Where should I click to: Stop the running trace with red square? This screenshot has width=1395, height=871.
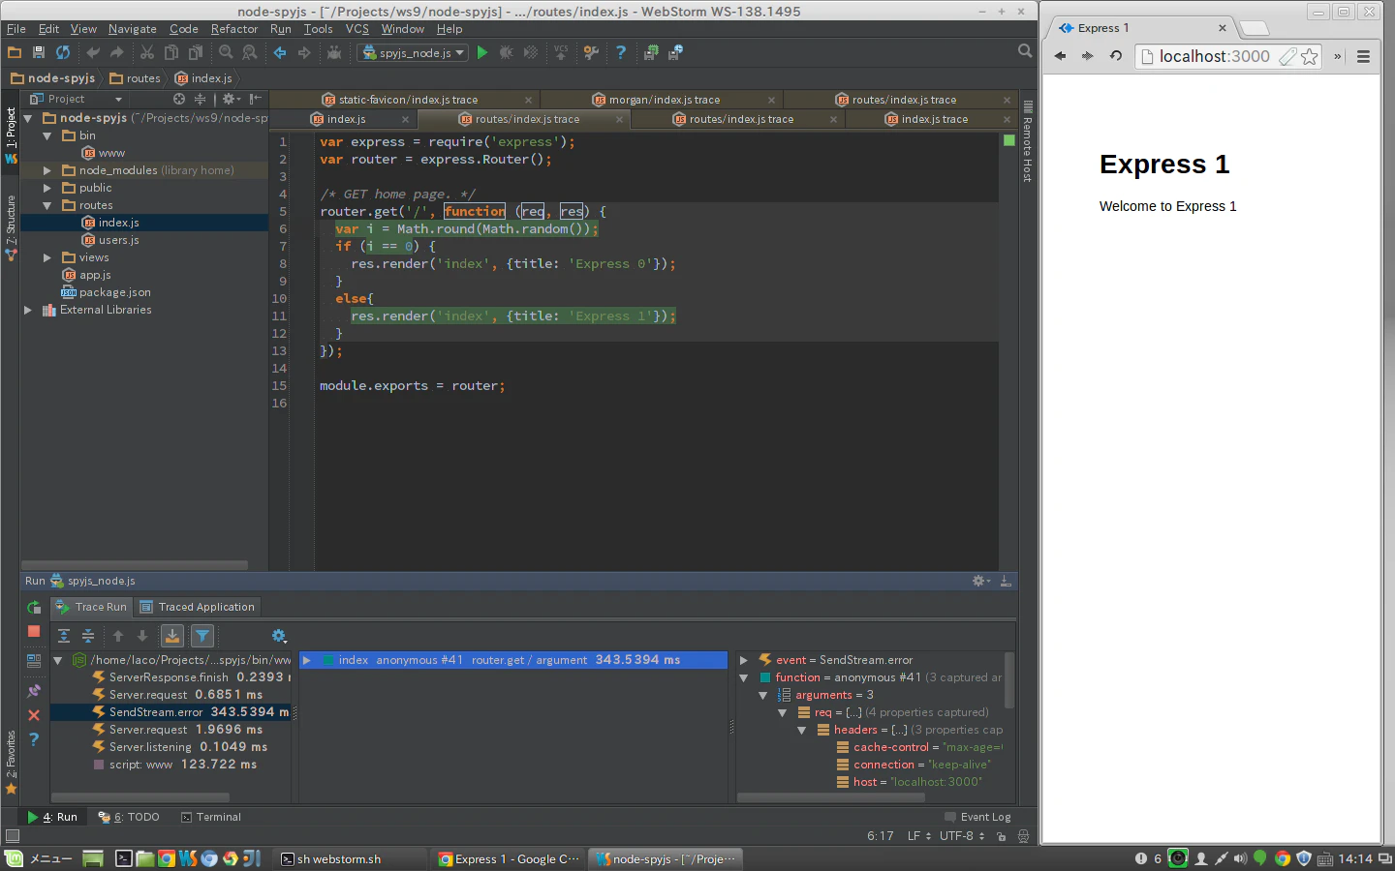coord(34,631)
